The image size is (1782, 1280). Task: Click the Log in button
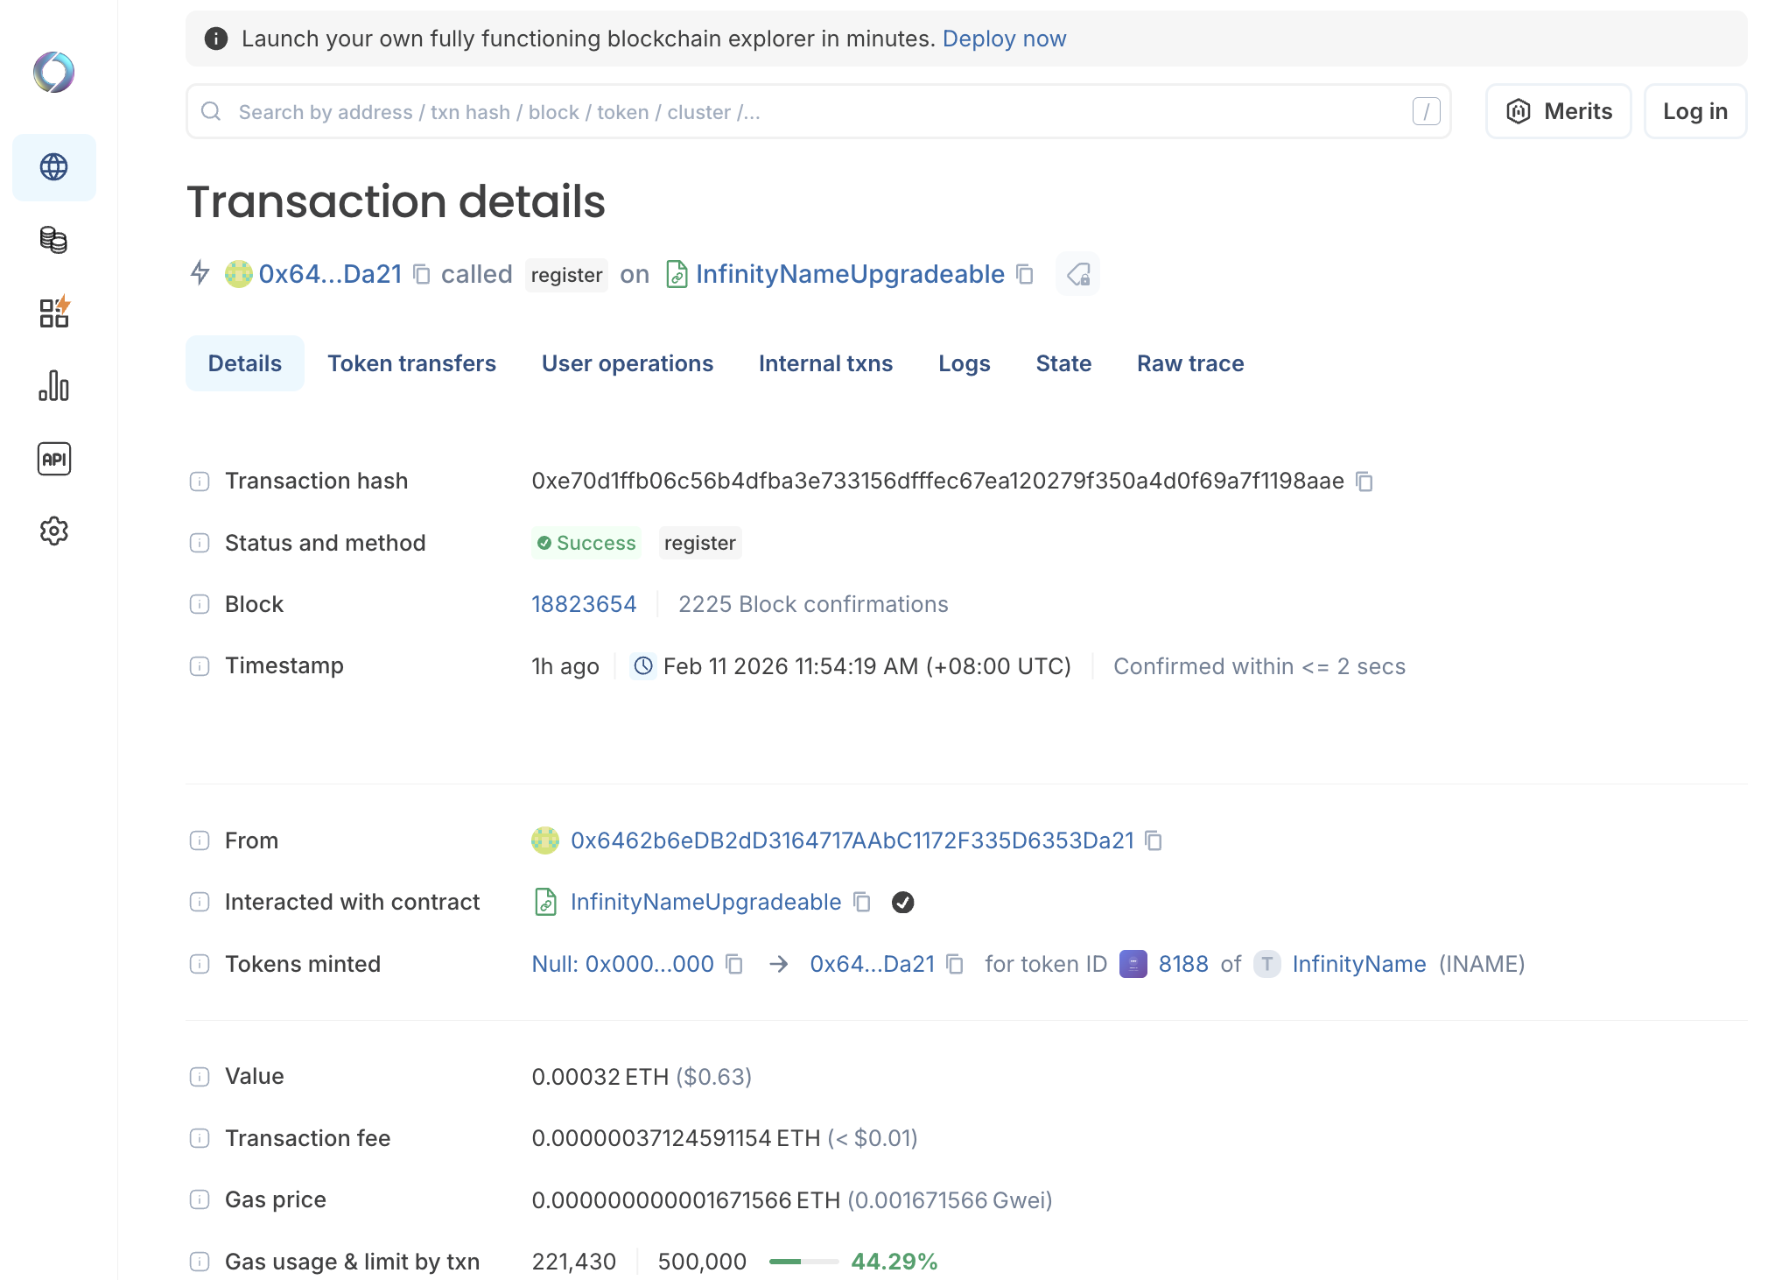1694,111
